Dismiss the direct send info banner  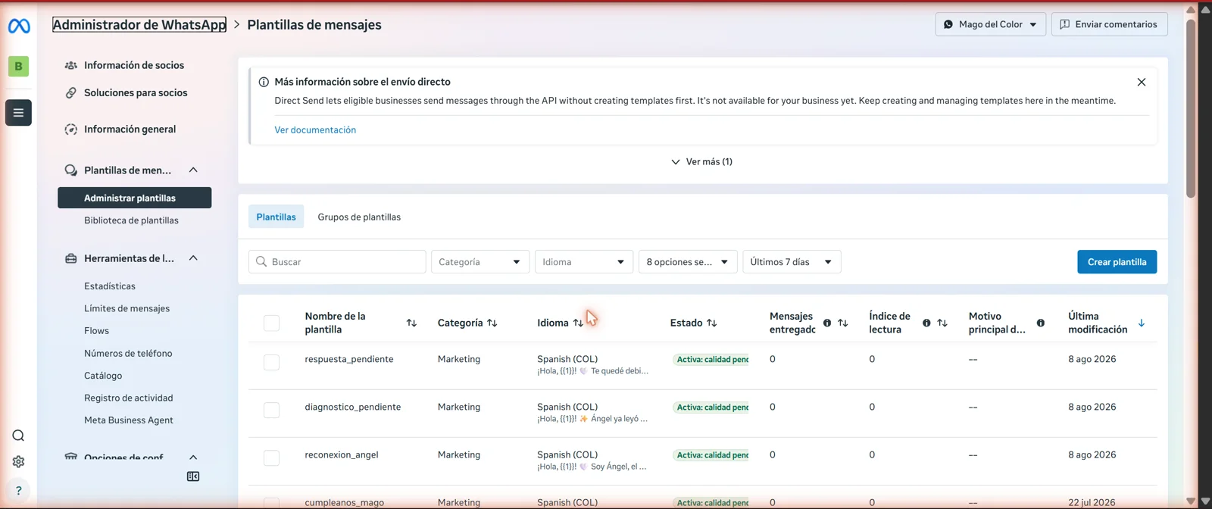point(1142,82)
